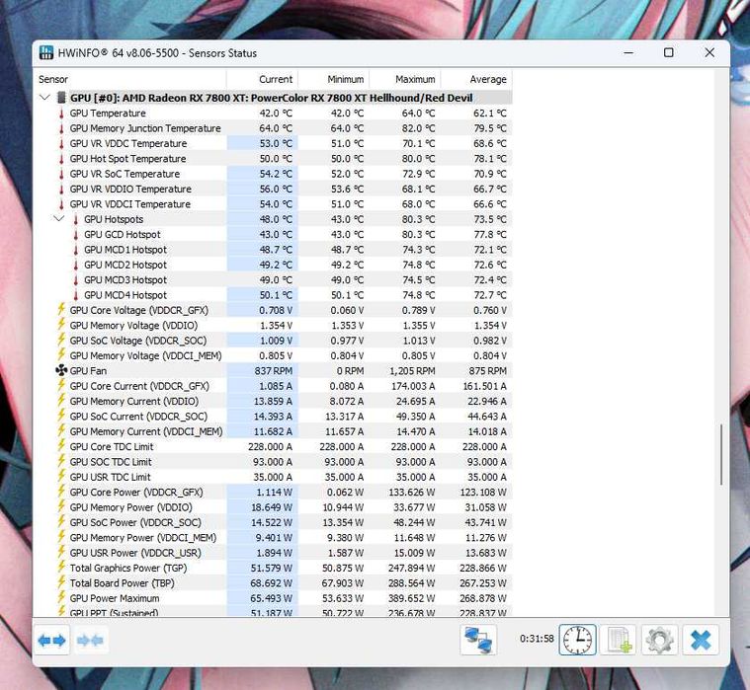Click the Current column header
Viewport: 750px width, 690px height.
point(262,79)
